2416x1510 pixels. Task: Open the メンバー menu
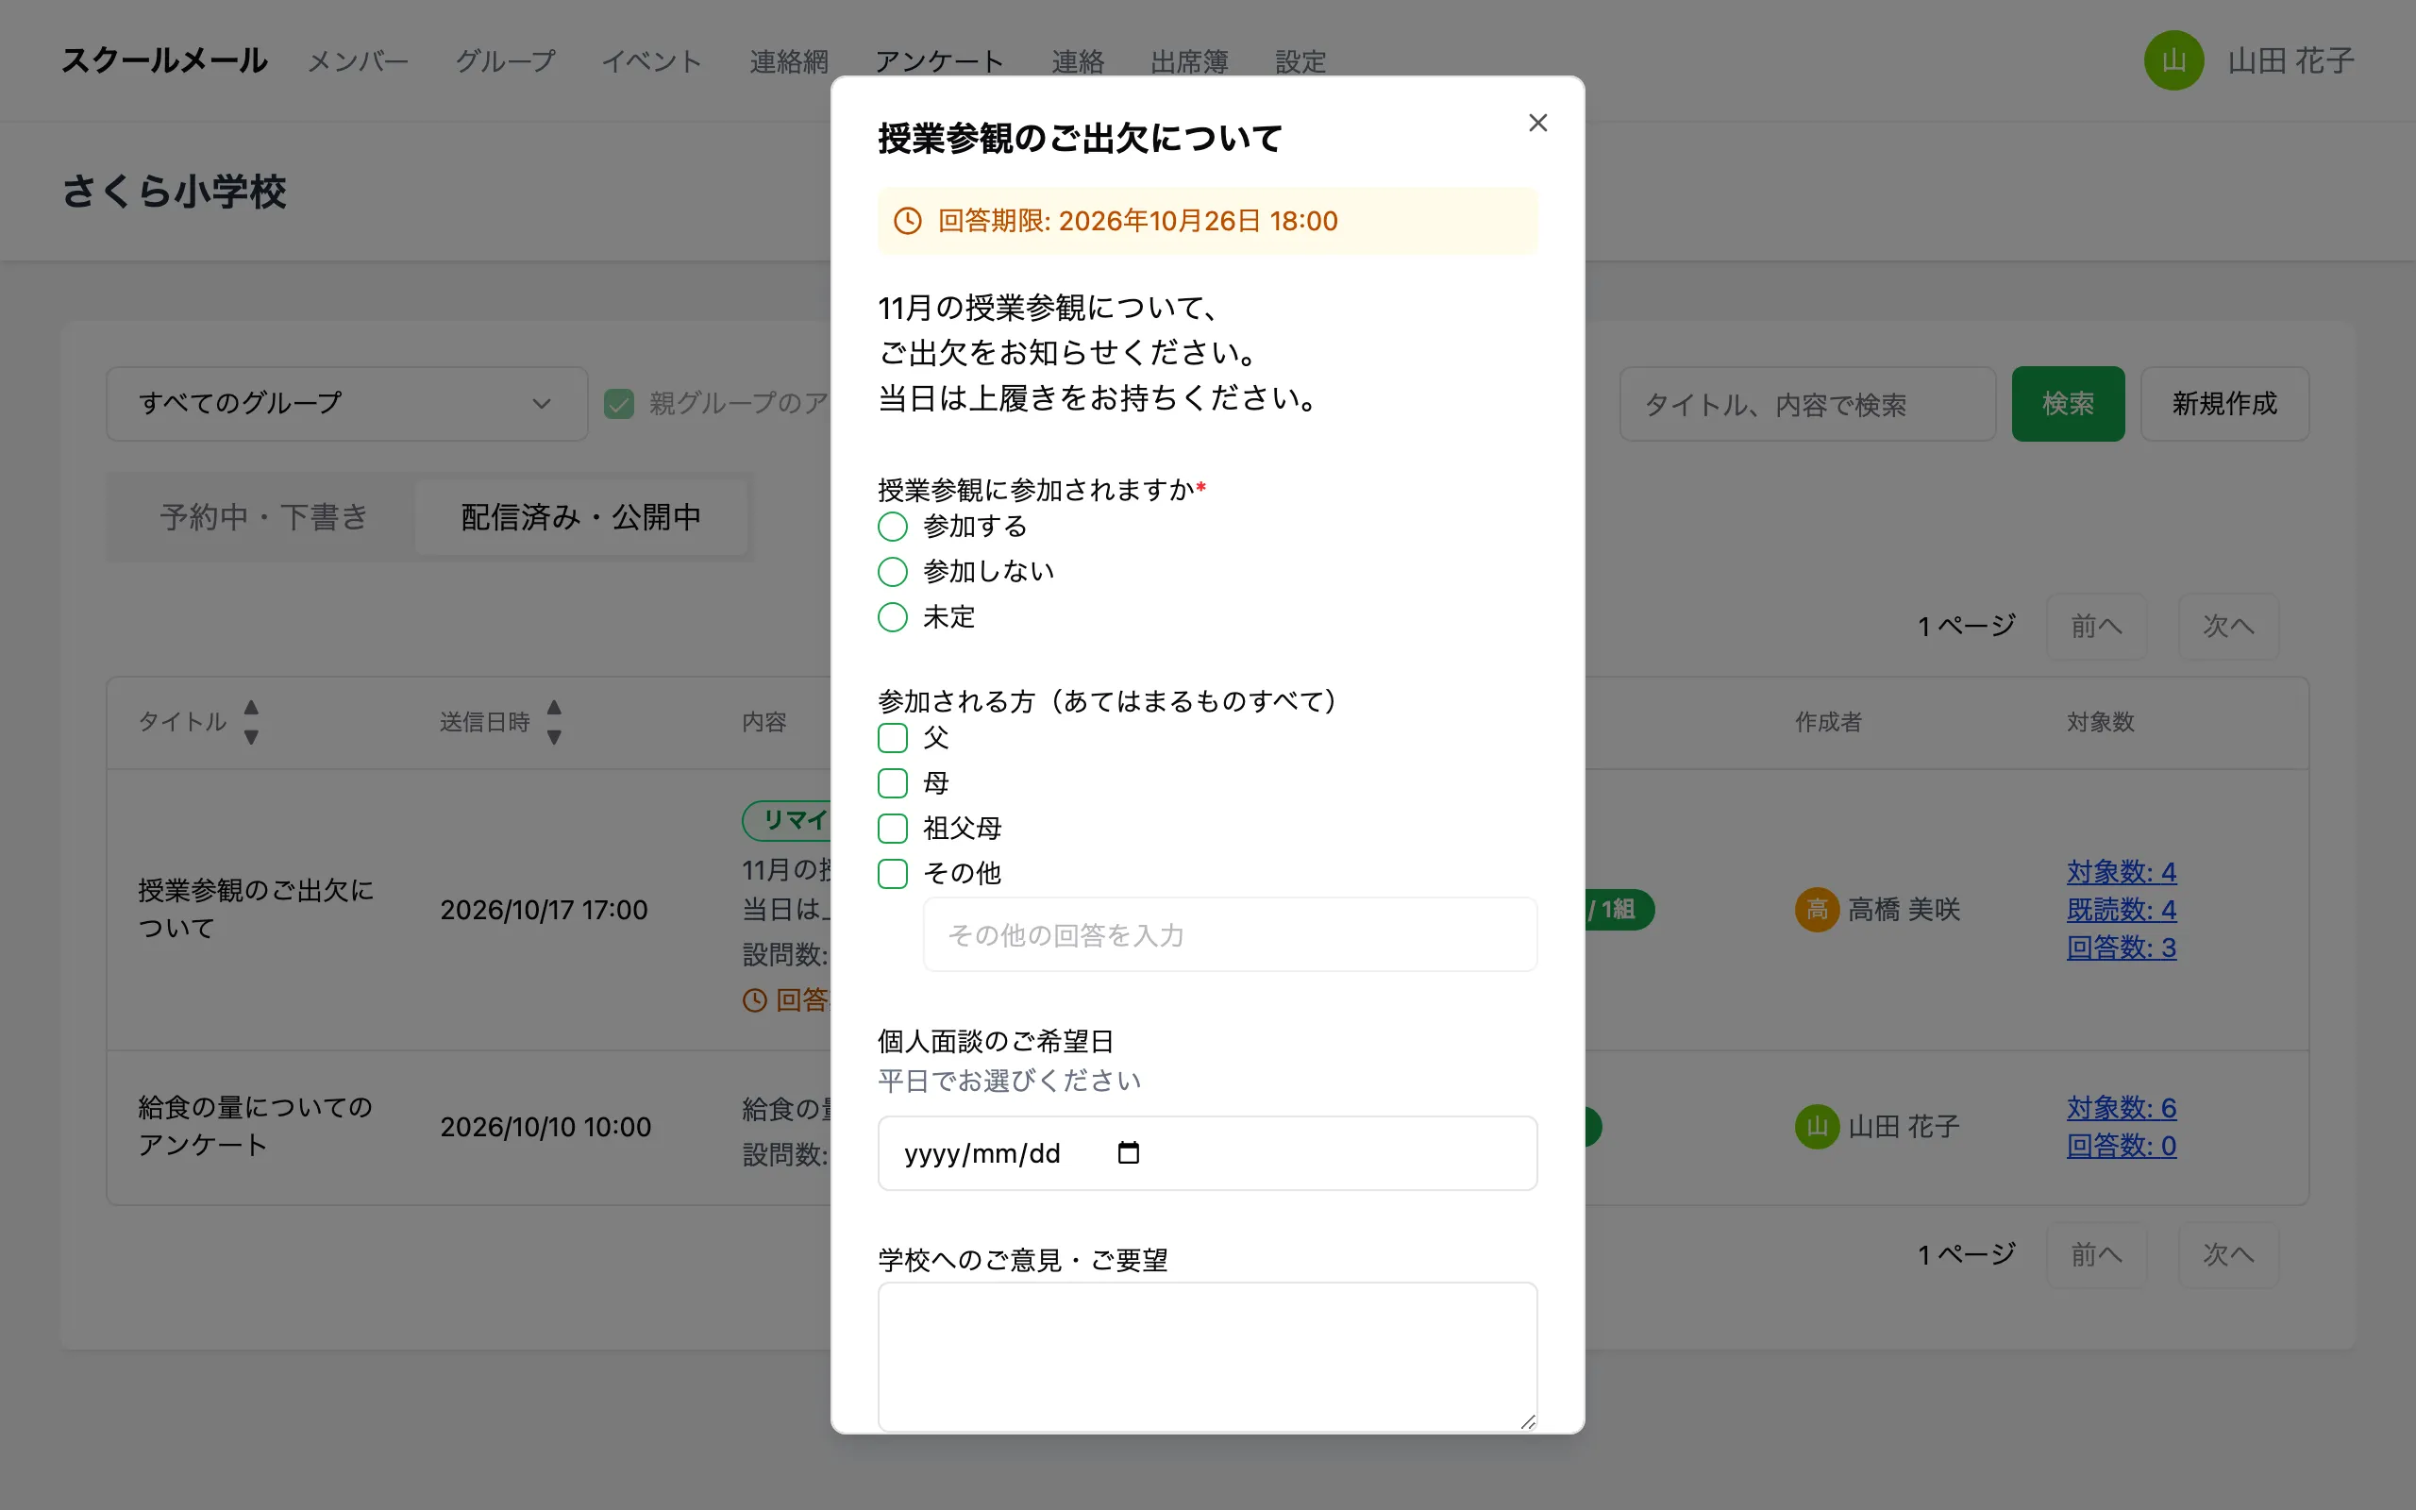pyautogui.click(x=358, y=62)
